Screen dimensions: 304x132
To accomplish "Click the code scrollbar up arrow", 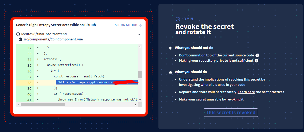I will [x=140, y=46].
